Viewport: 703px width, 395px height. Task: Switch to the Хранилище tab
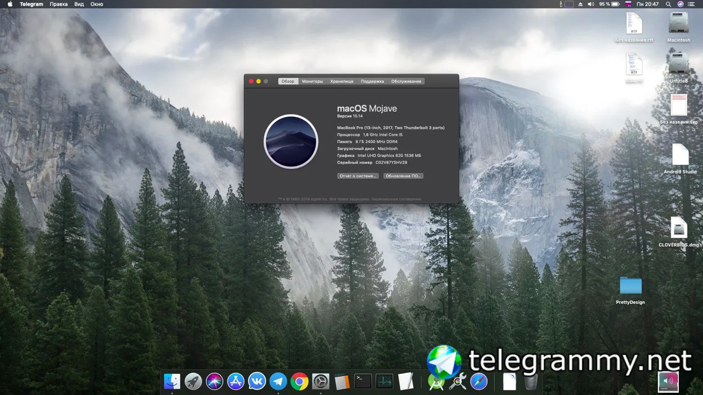(x=342, y=81)
